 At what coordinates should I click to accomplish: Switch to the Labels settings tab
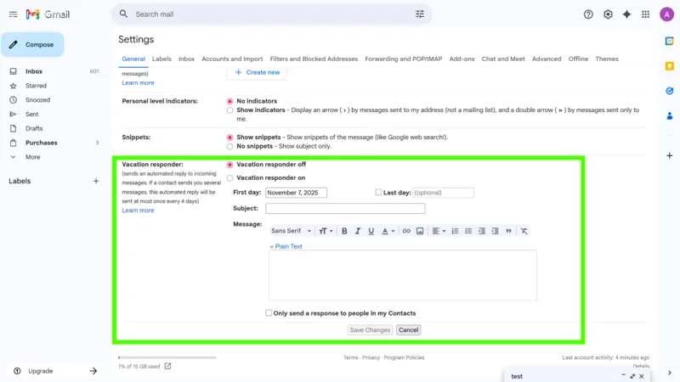[x=161, y=59]
